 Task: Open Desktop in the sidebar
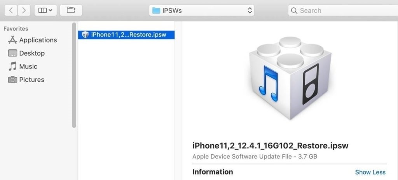point(33,53)
